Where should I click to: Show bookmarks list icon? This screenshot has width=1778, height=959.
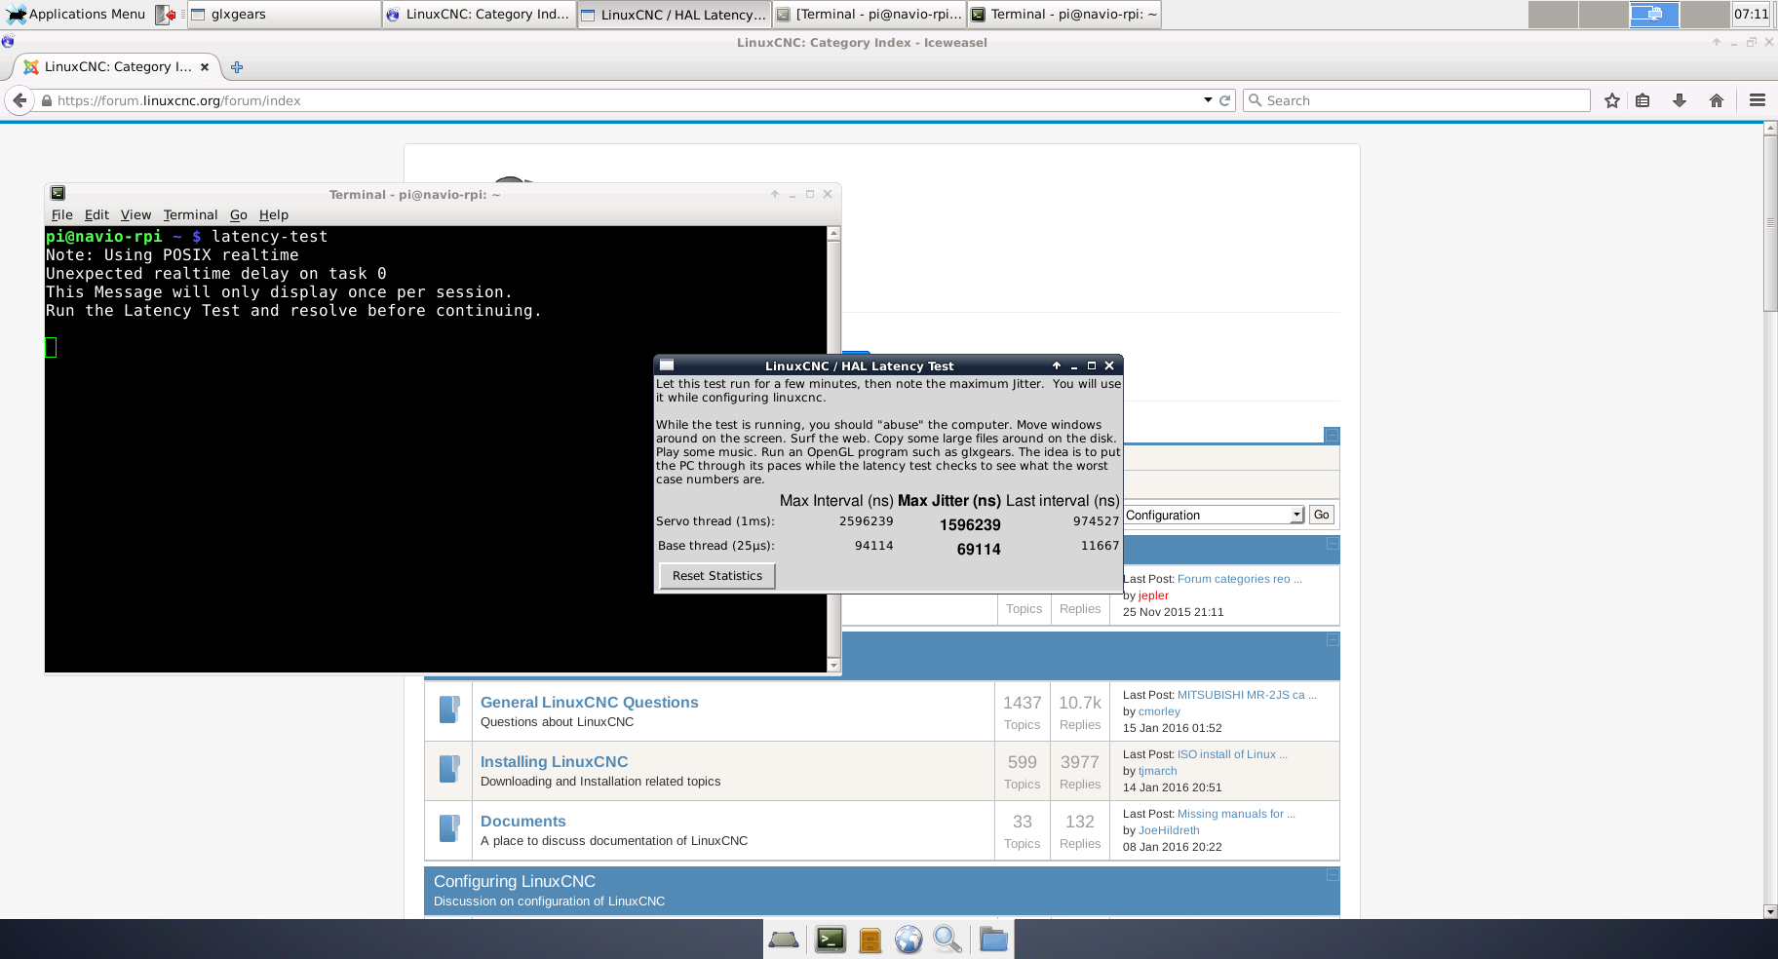point(1643,100)
